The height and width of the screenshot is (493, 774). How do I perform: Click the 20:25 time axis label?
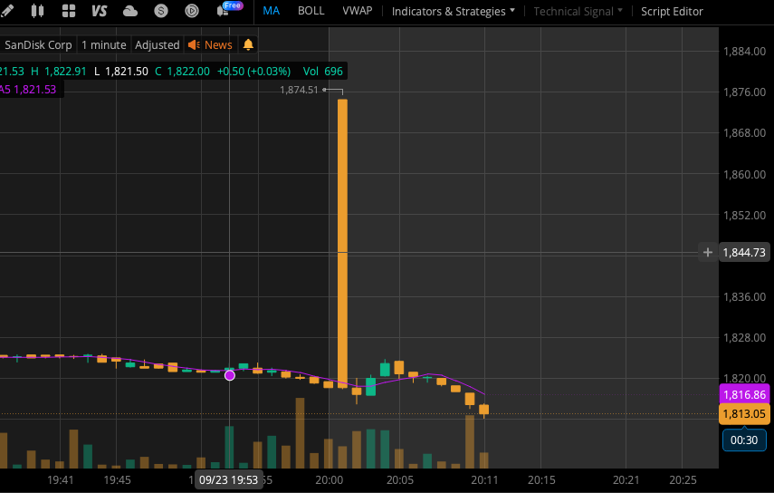(683, 480)
